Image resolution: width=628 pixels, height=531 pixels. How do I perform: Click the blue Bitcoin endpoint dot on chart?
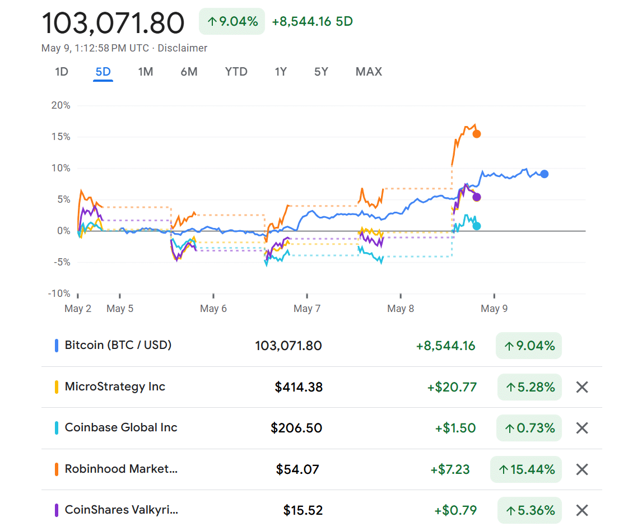tap(545, 174)
